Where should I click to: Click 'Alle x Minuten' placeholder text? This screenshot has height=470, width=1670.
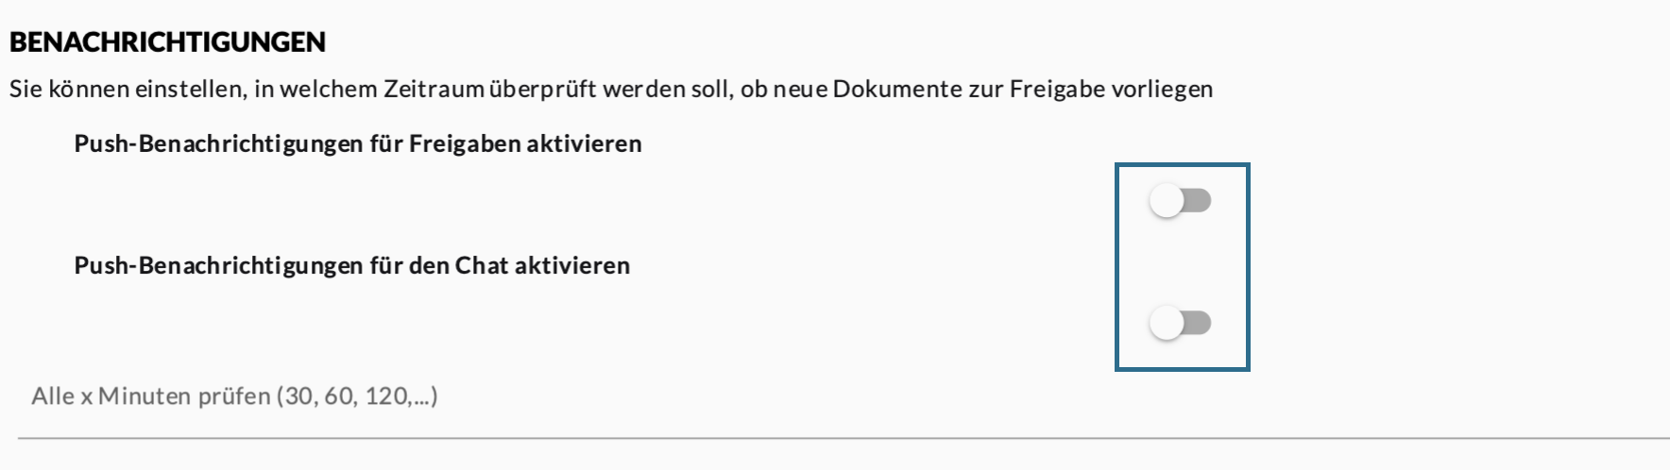[x=150, y=396]
